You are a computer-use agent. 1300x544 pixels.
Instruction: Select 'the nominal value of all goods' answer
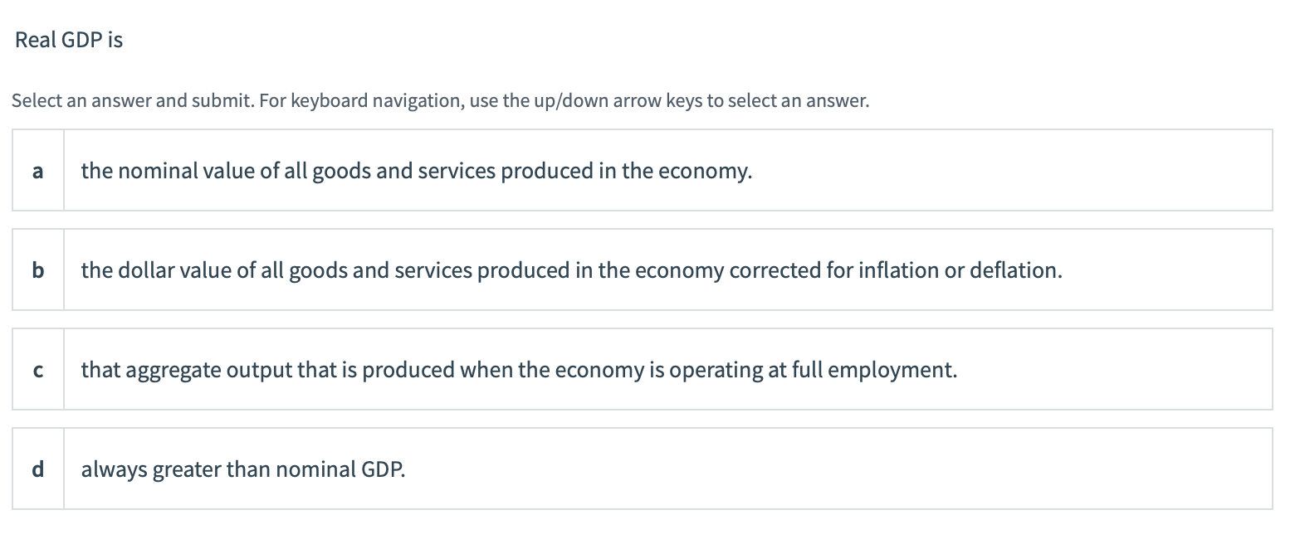point(415,170)
